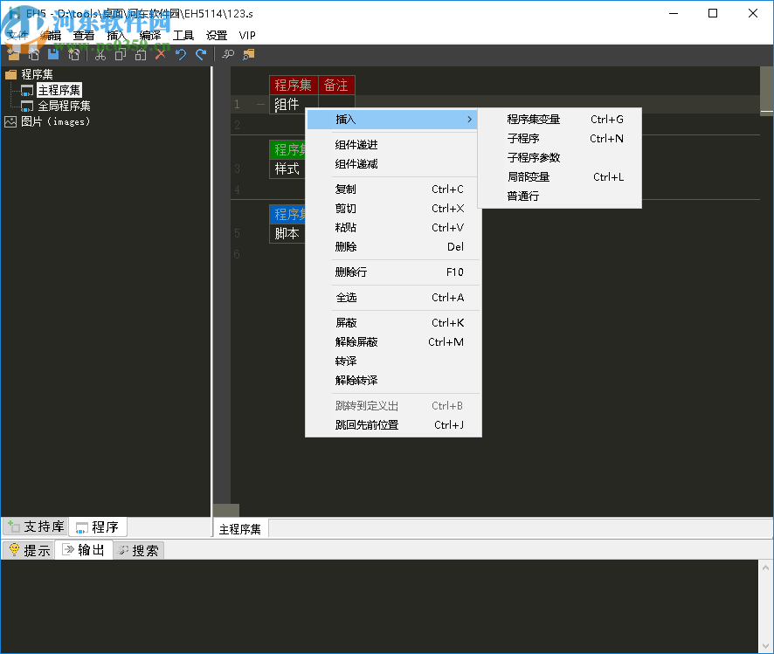Click the copy toolbar icon
Image resolution: width=774 pixels, height=654 pixels.
pos(120,54)
